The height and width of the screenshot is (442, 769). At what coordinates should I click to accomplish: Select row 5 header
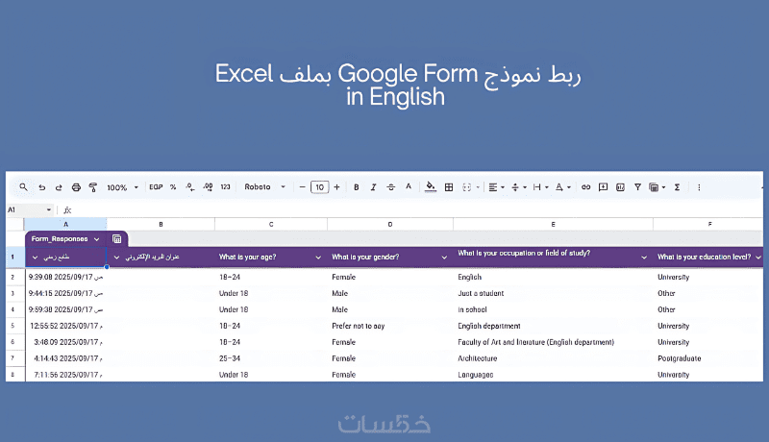12,326
